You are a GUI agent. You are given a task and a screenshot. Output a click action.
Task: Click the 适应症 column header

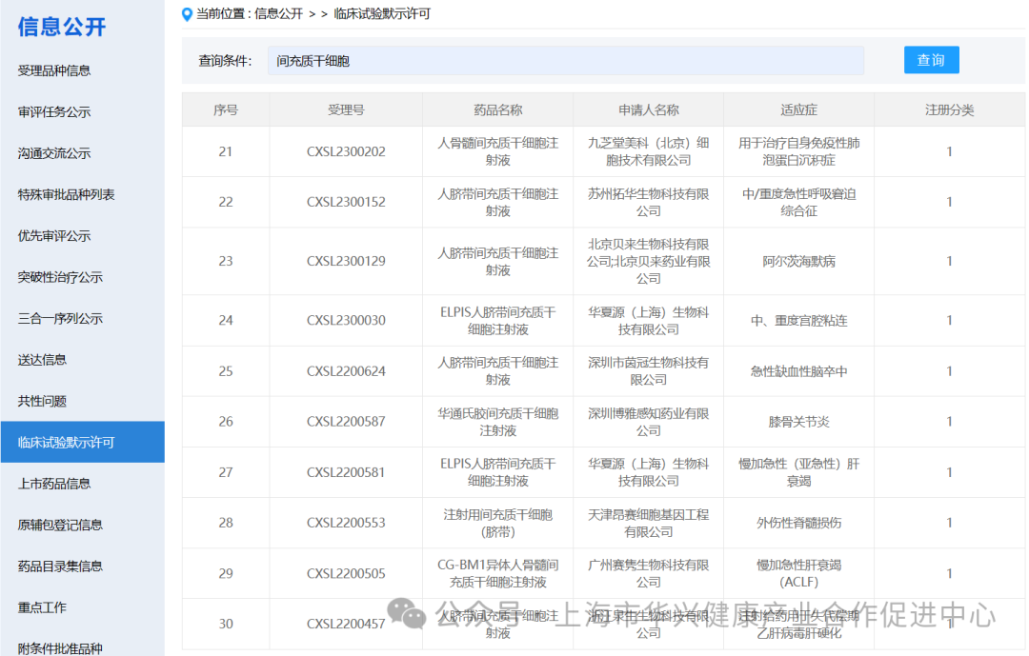tap(798, 110)
